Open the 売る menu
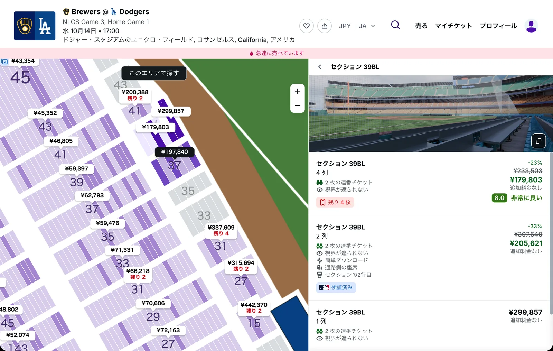 point(421,26)
